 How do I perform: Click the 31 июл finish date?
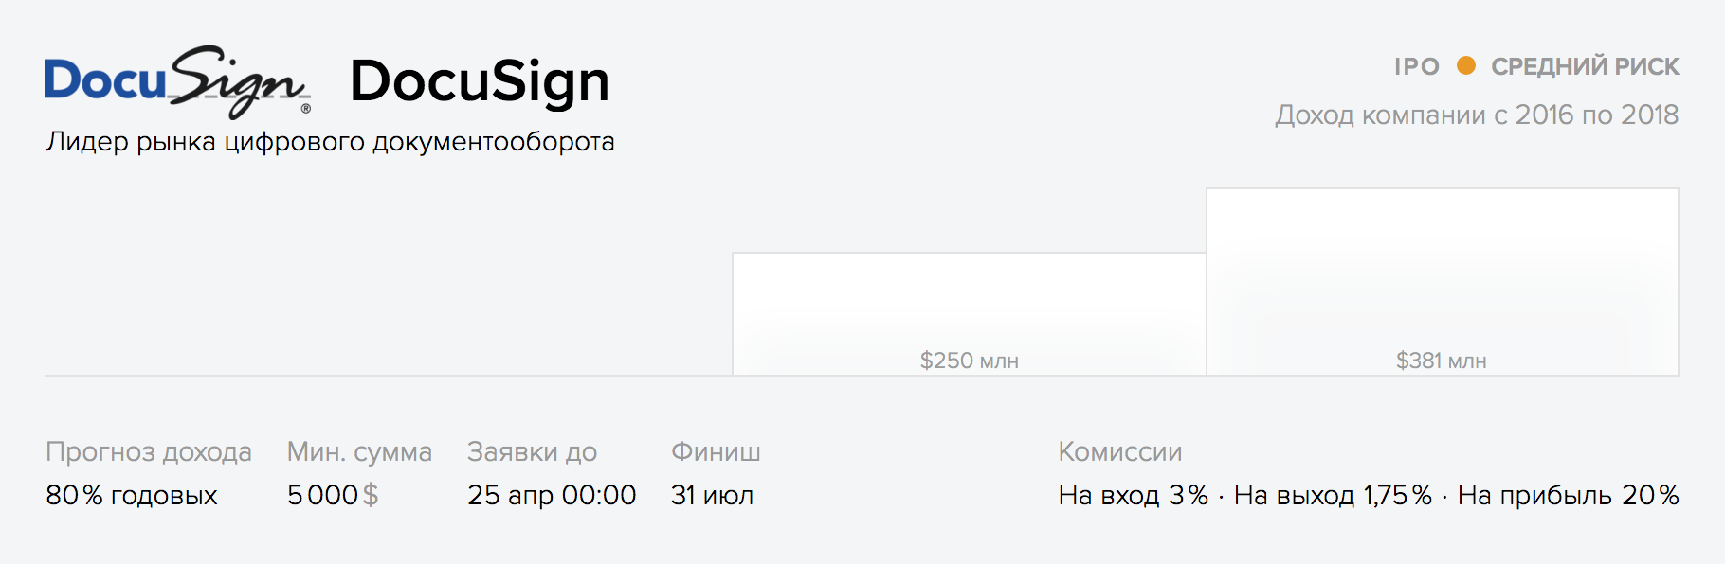[712, 495]
